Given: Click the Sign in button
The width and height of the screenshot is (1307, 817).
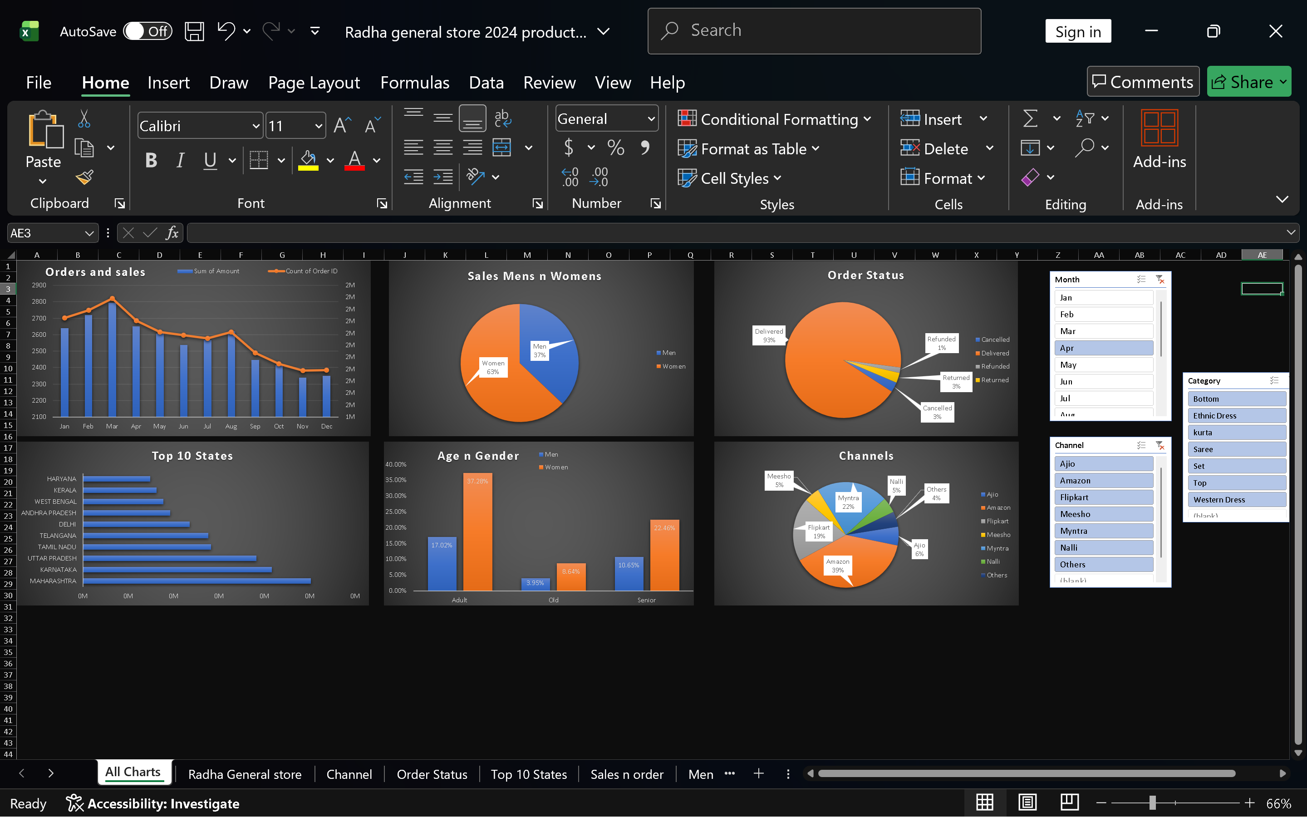Looking at the screenshot, I should (1078, 31).
